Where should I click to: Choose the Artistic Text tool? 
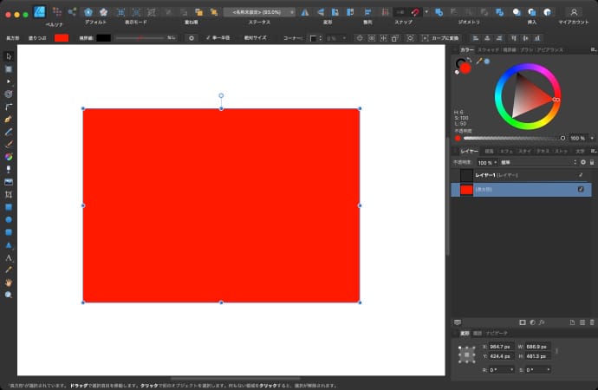pyautogui.click(x=9, y=257)
